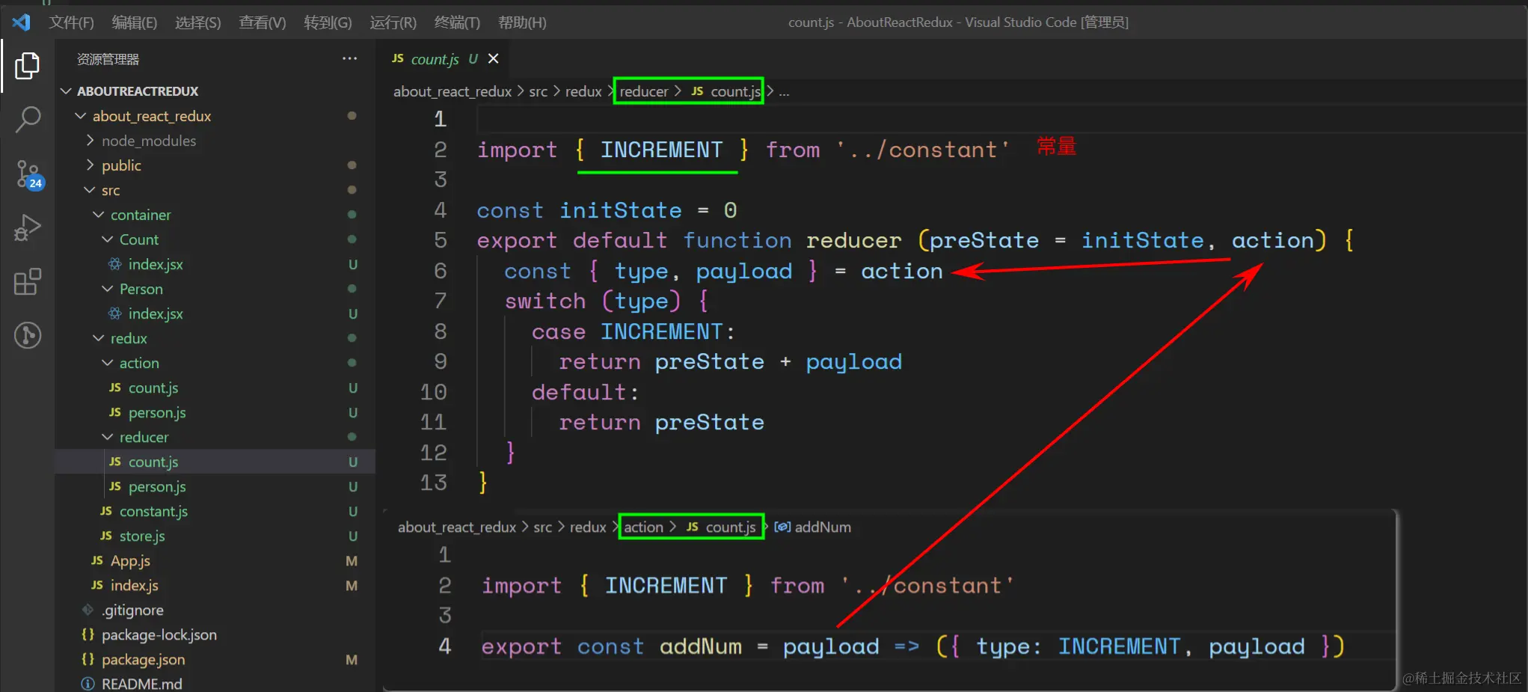Click the reducer segment in the breadcrumb

coord(644,91)
